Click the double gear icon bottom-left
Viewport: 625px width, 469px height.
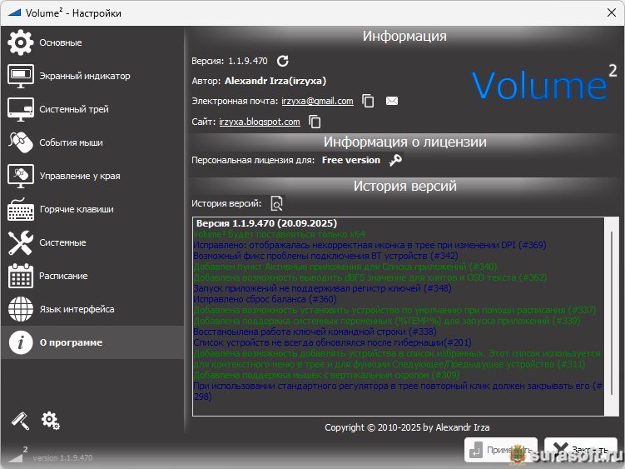[51, 421]
